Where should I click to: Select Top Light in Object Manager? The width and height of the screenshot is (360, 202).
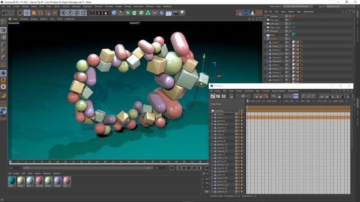(x=274, y=20)
